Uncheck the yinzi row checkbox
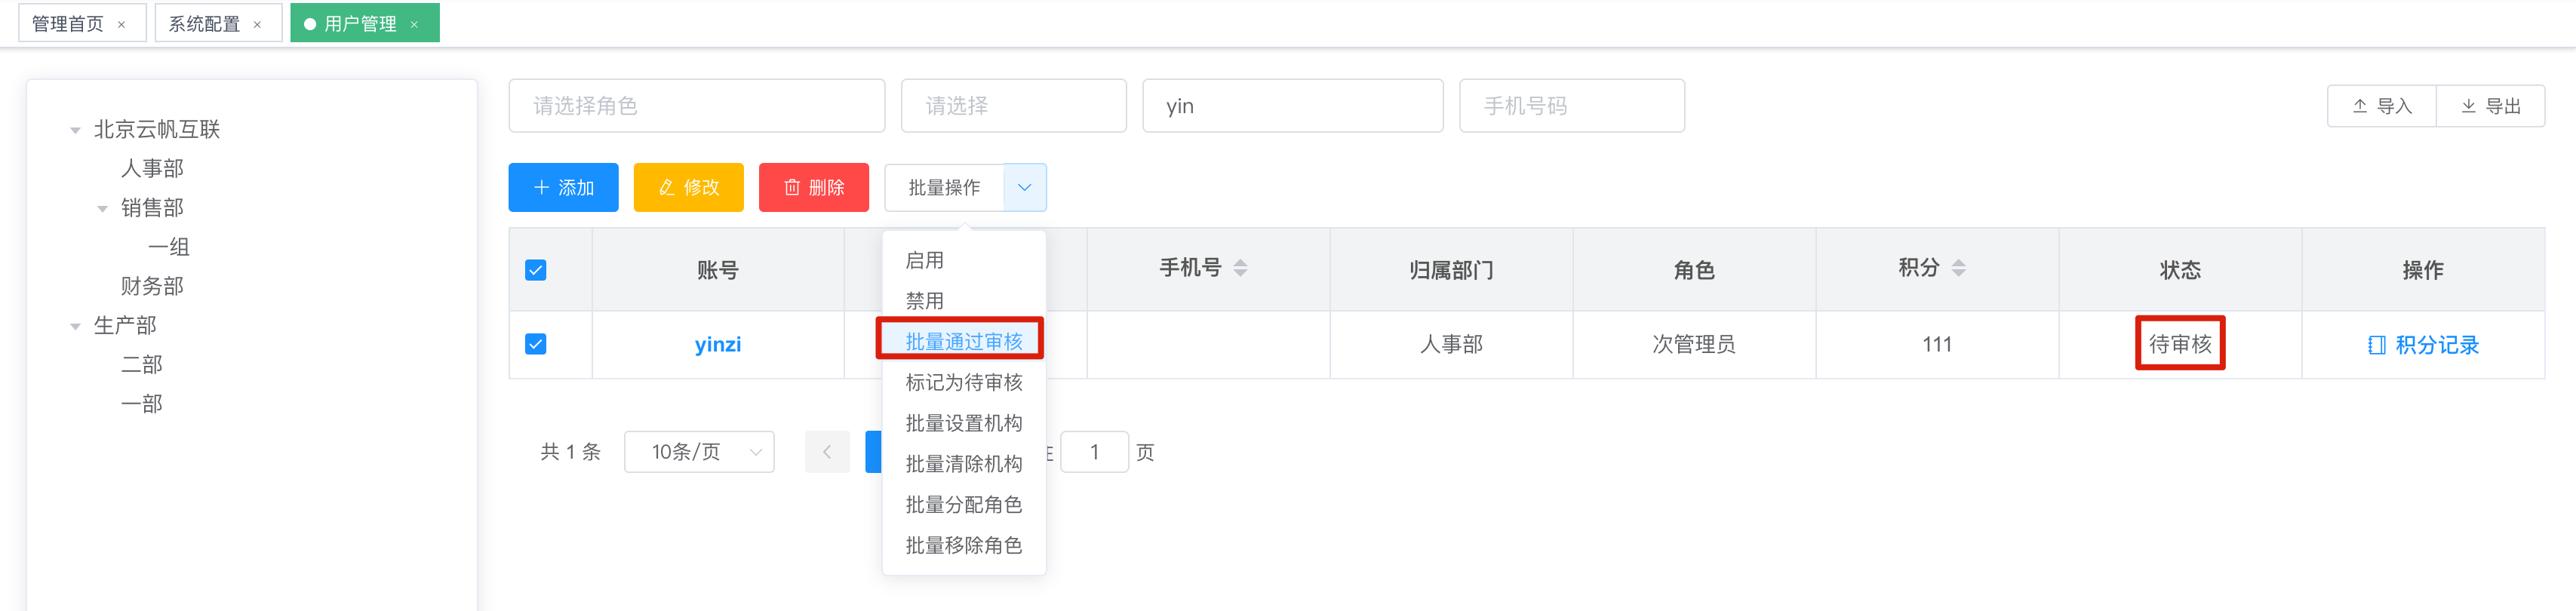 pos(536,344)
